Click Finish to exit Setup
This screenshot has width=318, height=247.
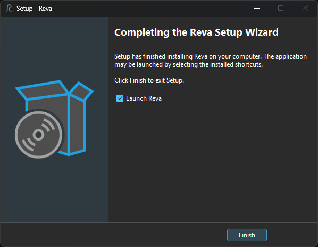247,235
